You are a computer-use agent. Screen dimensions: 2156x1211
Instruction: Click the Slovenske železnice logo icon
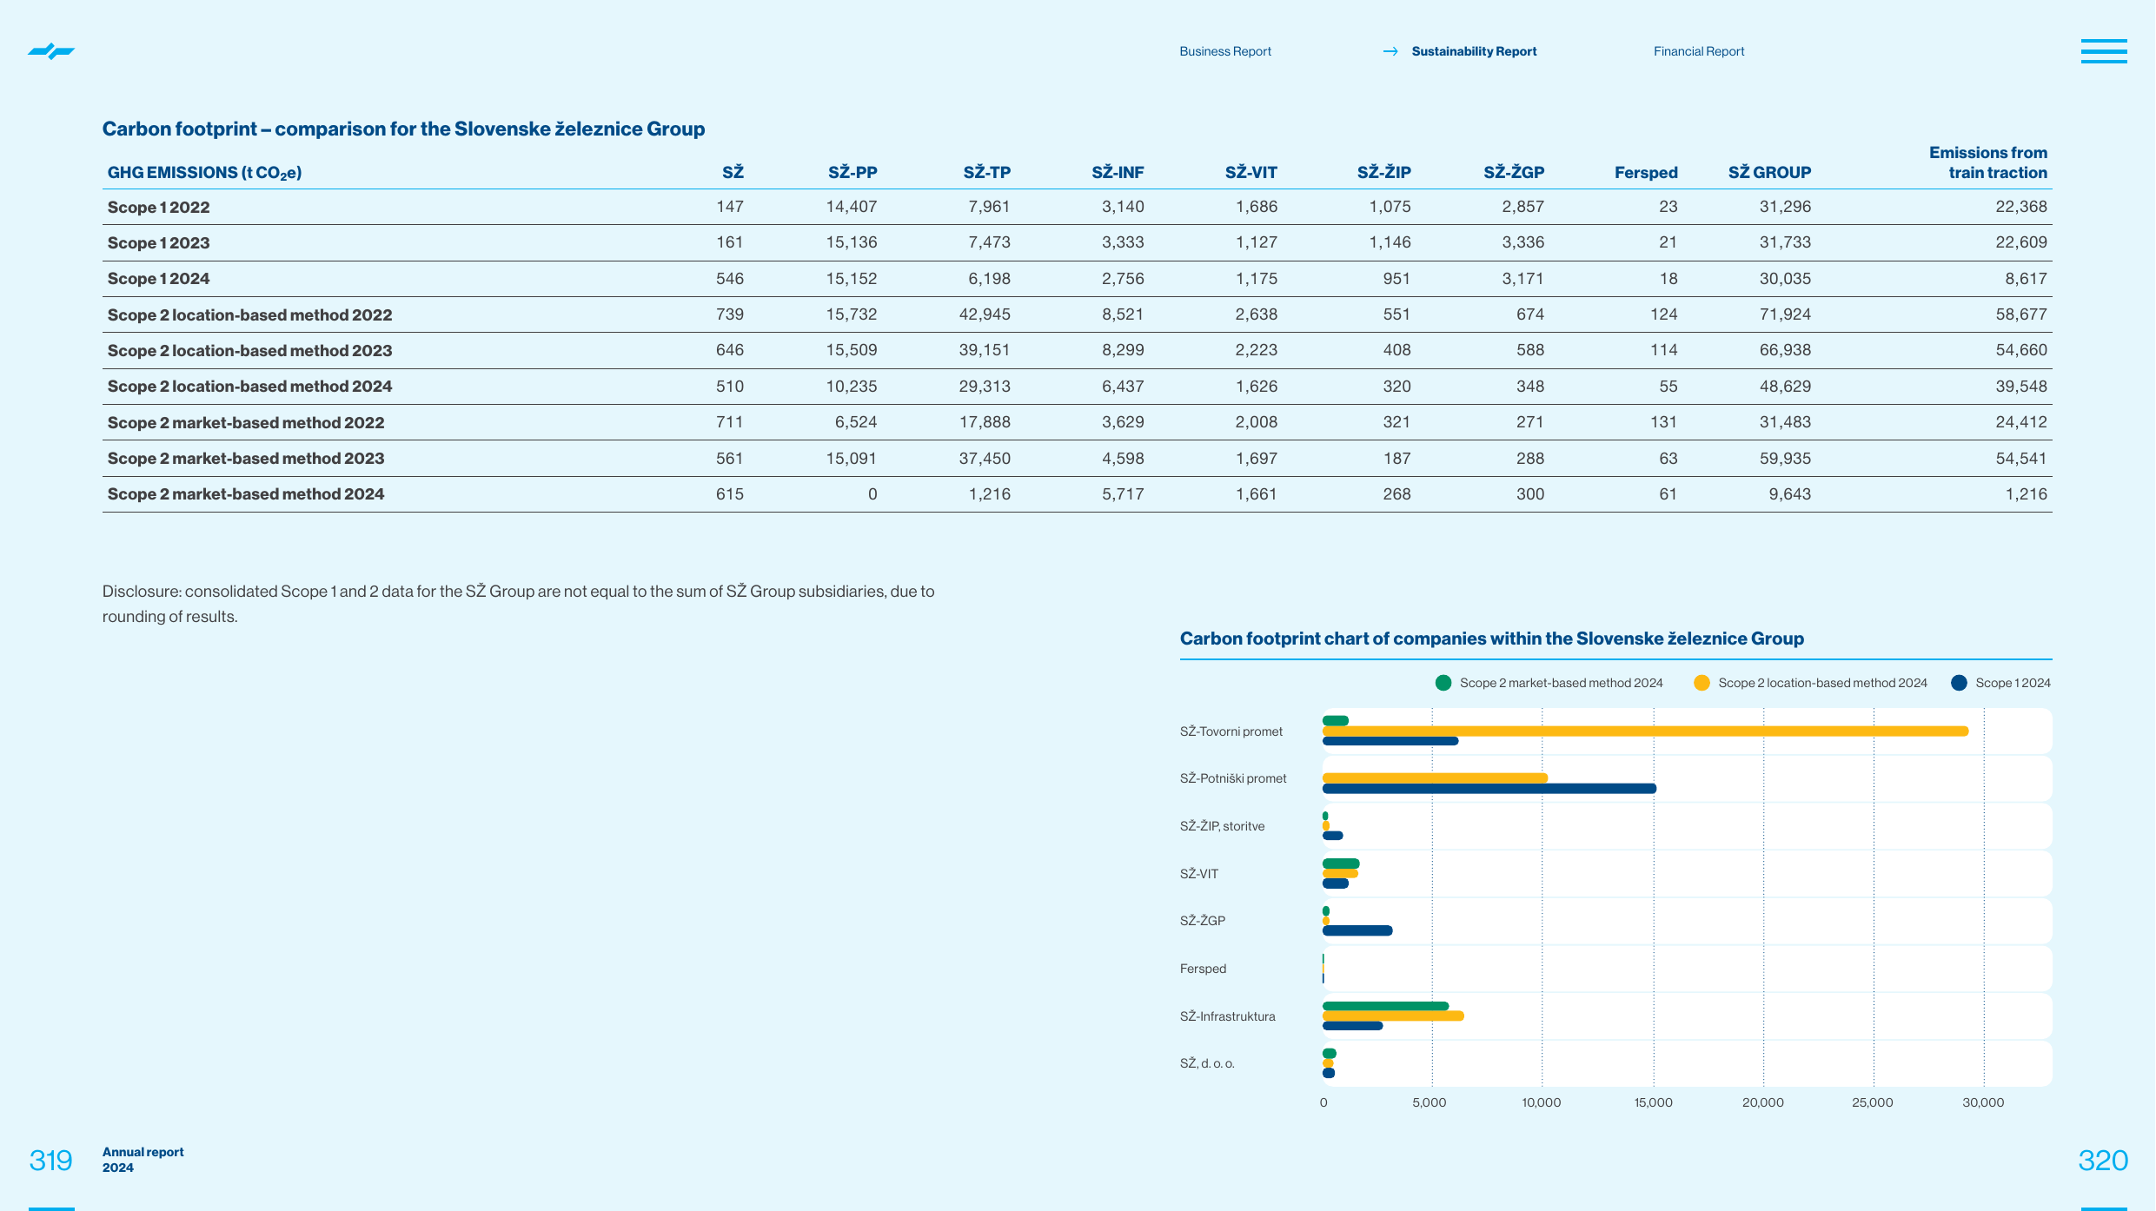coord(51,51)
